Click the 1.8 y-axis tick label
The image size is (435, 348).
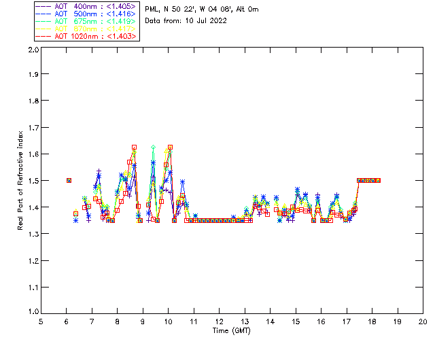click(x=33, y=101)
